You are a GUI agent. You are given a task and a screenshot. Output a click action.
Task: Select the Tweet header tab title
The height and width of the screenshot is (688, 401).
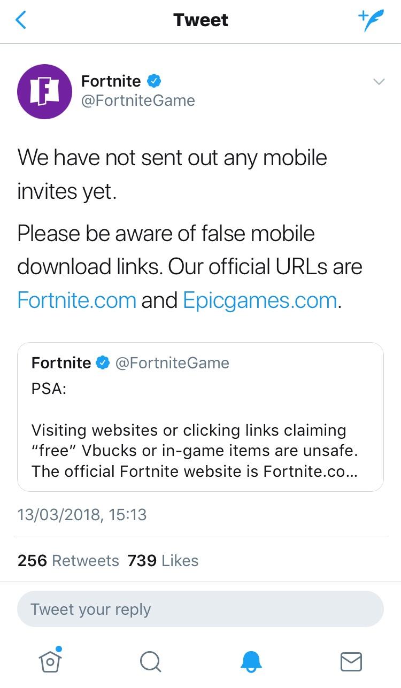click(x=200, y=20)
